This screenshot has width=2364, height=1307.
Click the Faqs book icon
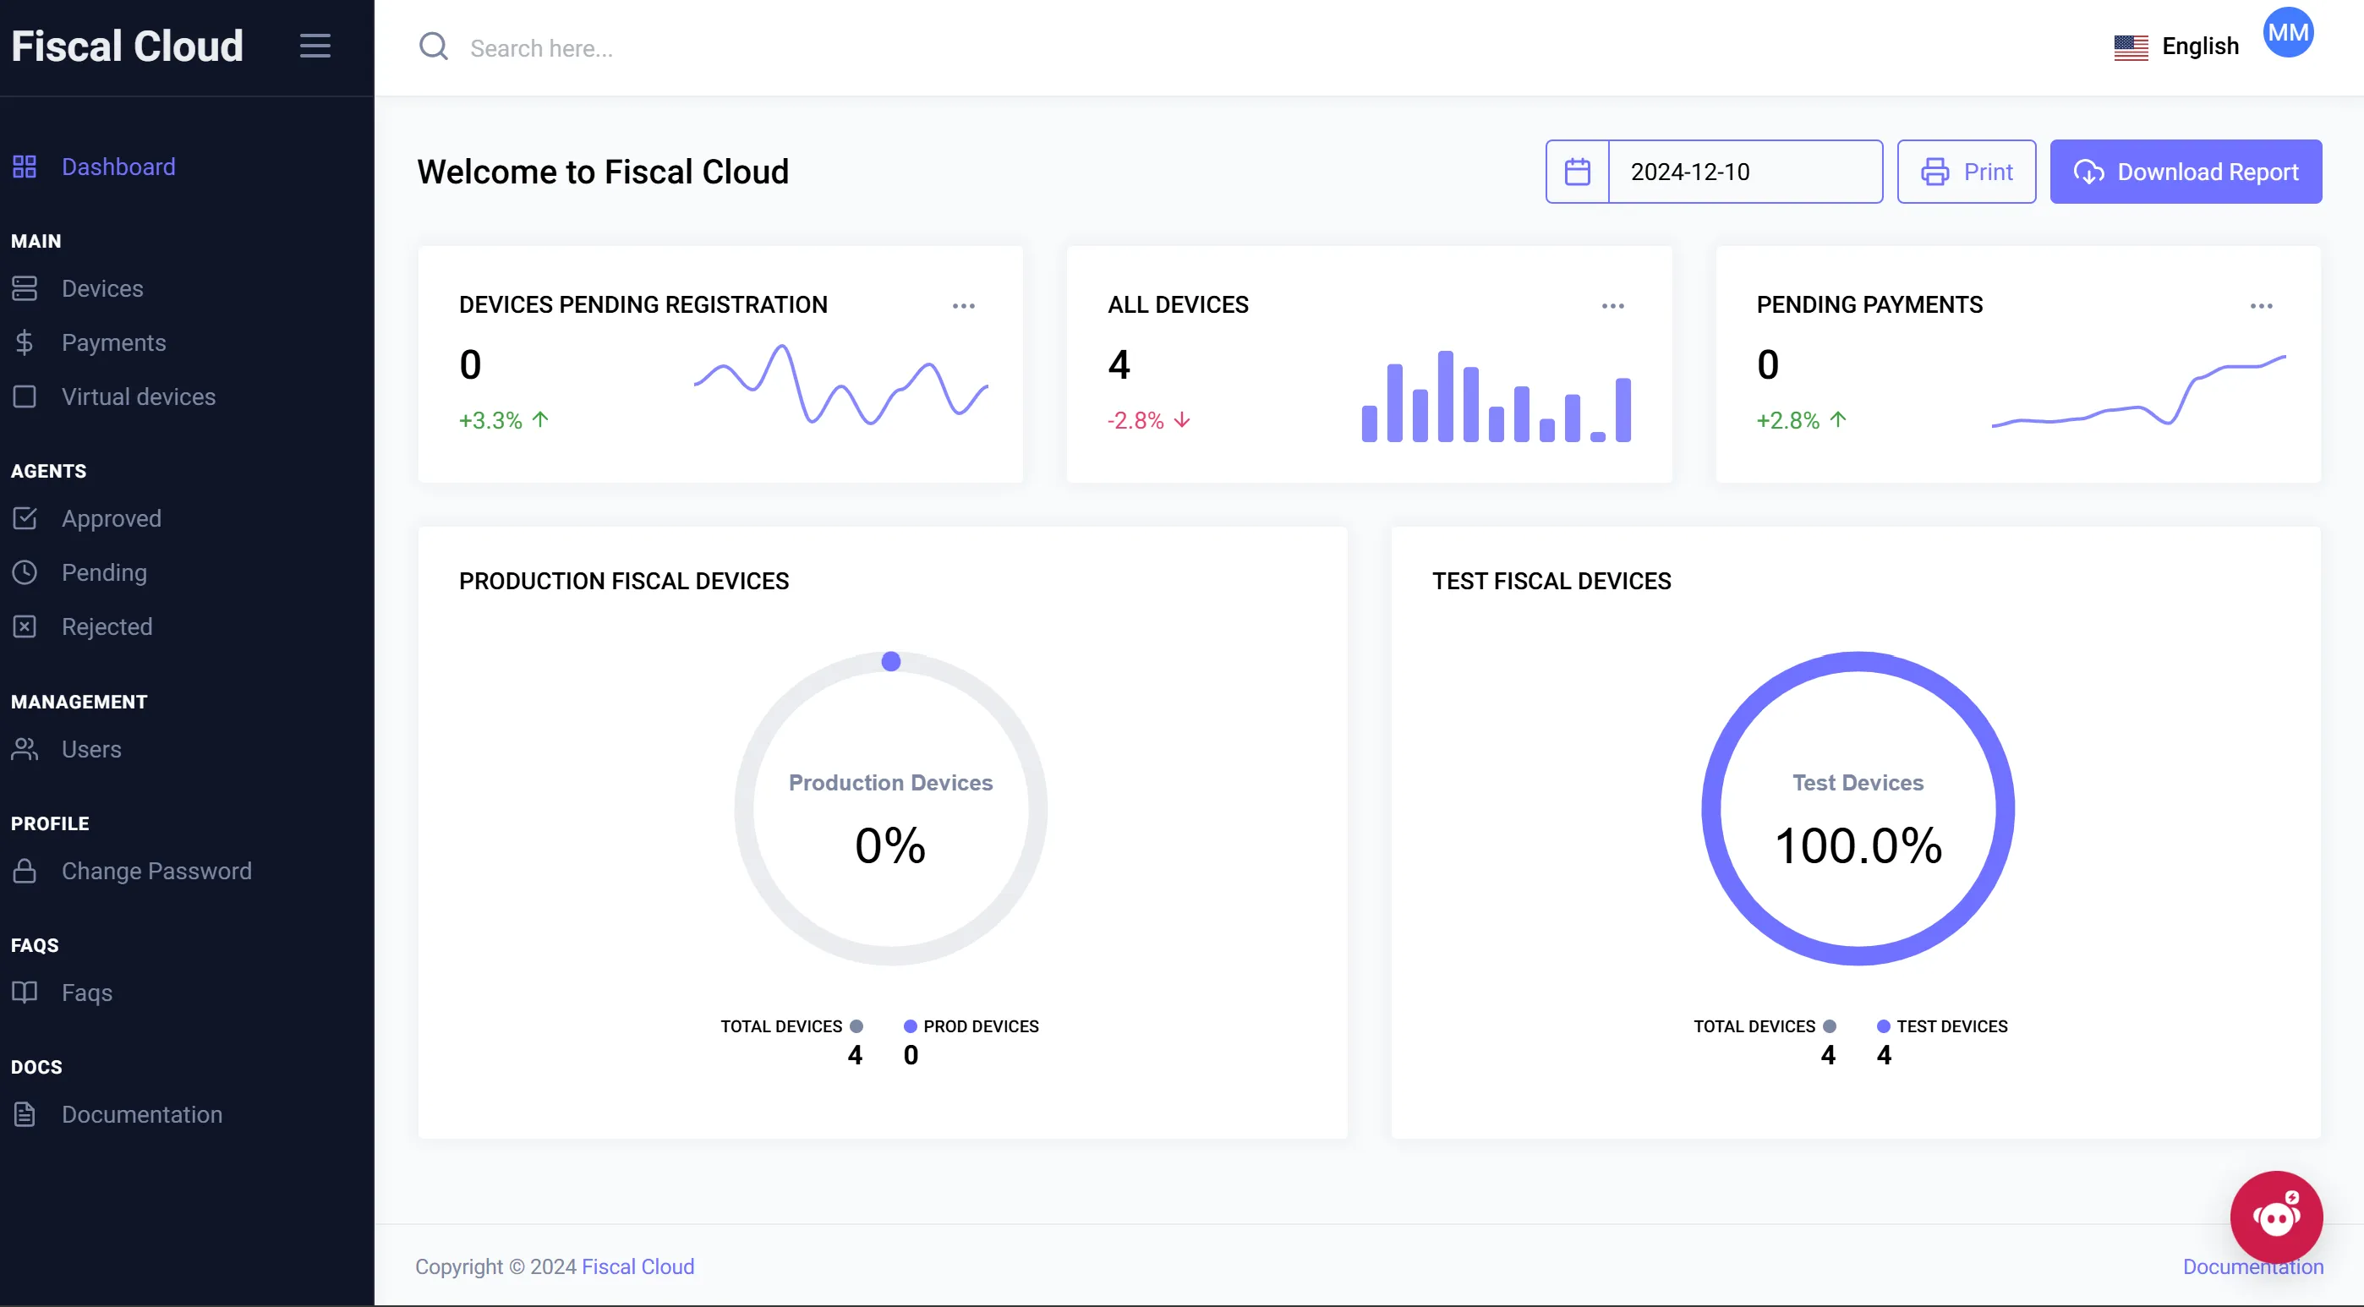pyautogui.click(x=25, y=993)
